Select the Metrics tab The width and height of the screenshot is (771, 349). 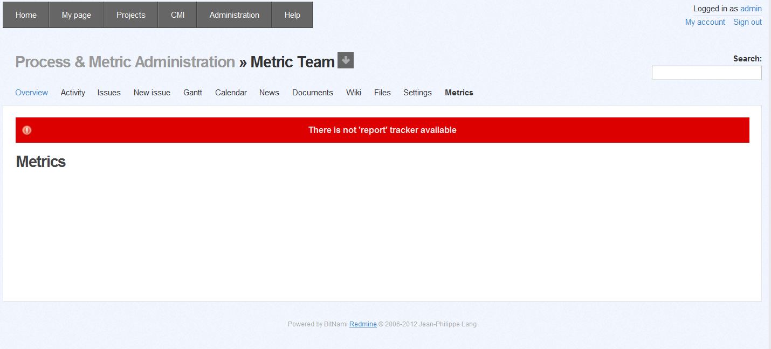point(459,93)
